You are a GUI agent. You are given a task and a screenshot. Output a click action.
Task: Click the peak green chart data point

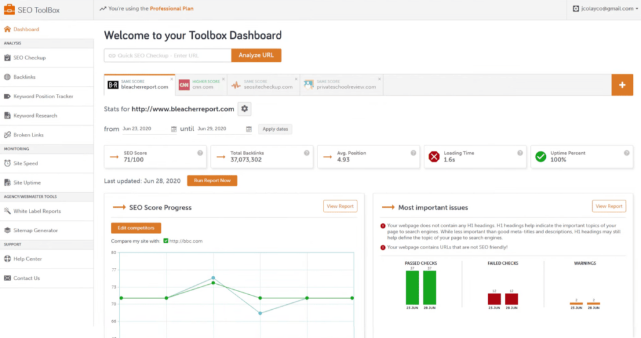213,283
